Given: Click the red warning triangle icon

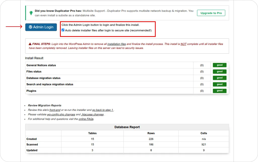Looking at the screenshot, I should coord(30,44).
